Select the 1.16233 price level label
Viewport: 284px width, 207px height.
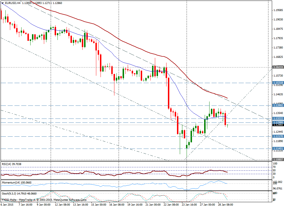[277, 67]
